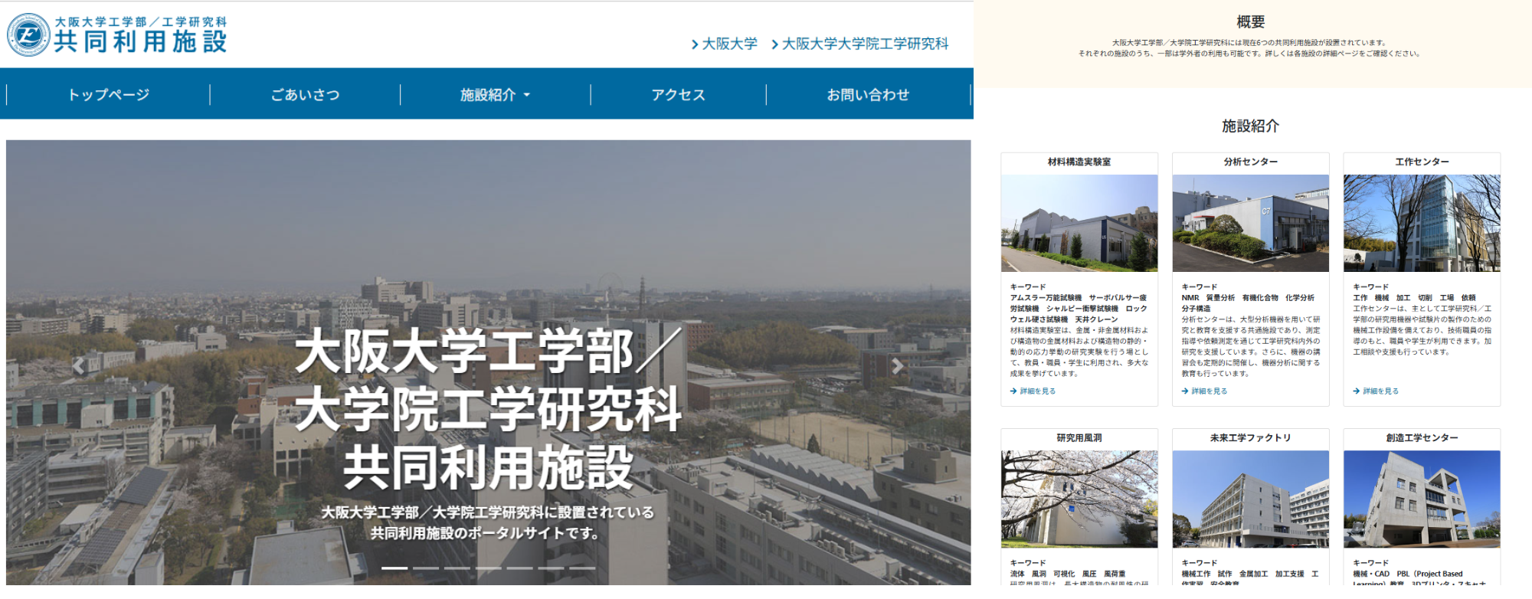Click the 未来工学ファクトリ building photo
This screenshot has height=599, width=1532.
click(1250, 499)
